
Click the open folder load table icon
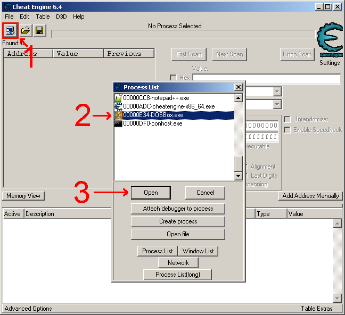coord(26,30)
